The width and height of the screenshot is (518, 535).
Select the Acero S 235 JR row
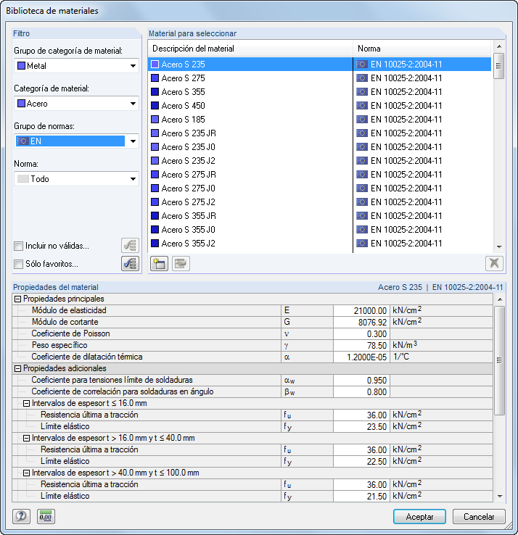(320, 133)
